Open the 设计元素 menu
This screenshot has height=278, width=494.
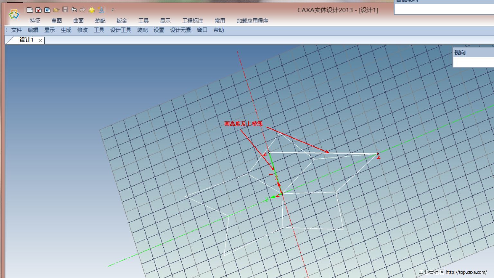180,30
